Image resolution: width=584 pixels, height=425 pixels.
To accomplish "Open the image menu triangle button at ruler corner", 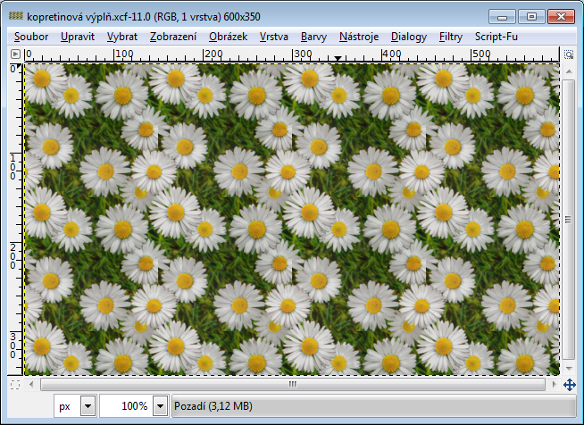I will tap(14, 54).
